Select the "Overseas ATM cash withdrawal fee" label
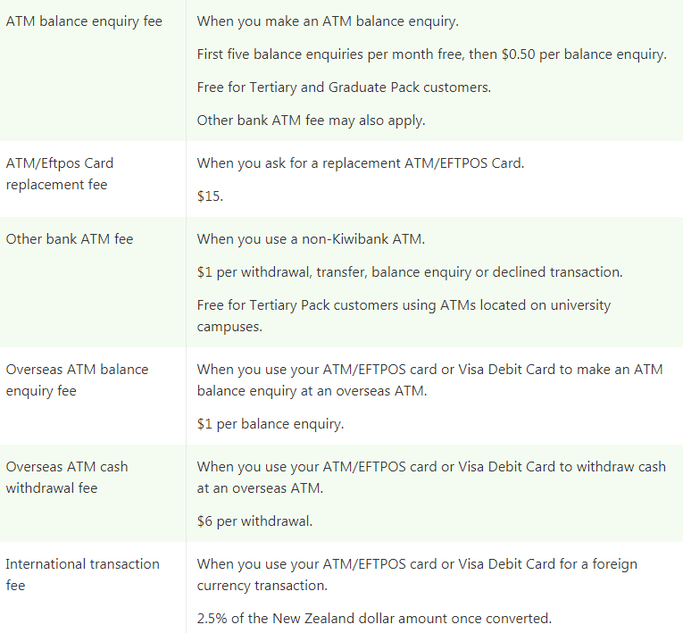Screen dimensions: 683x633 (x=66, y=478)
